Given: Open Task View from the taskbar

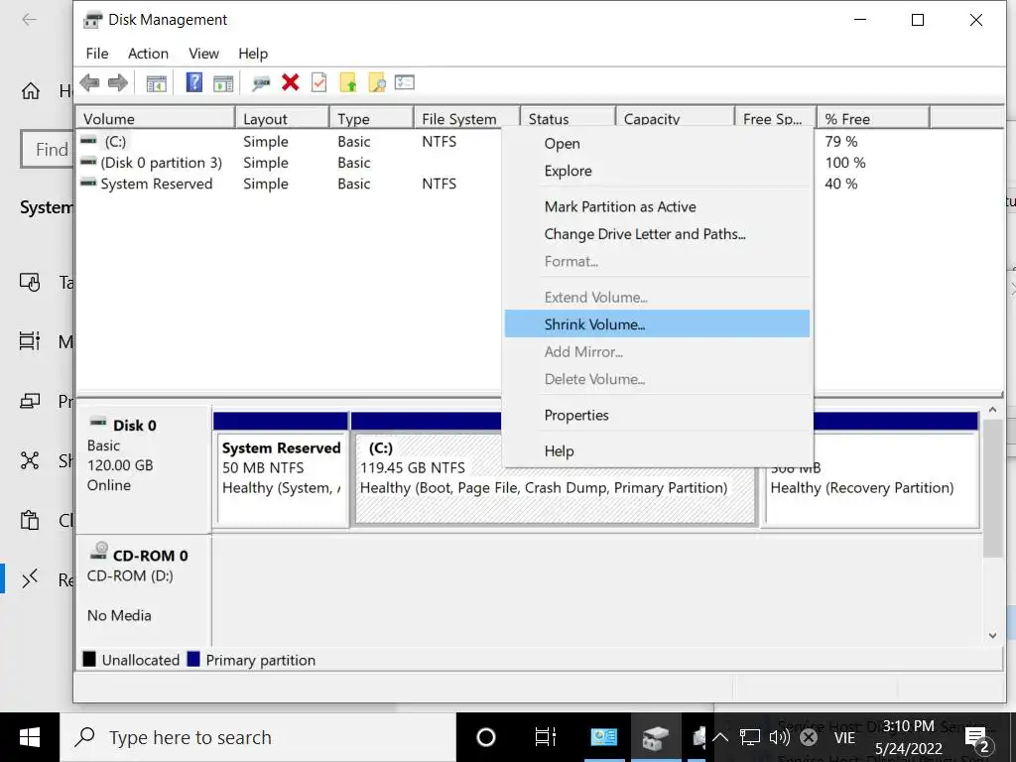Looking at the screenshot, I should pyautogui.click(x=545, y=737).
